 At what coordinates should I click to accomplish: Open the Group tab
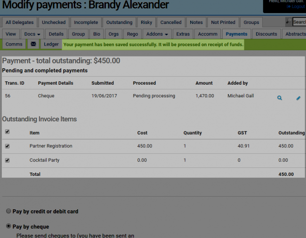(x=78, y=34)
